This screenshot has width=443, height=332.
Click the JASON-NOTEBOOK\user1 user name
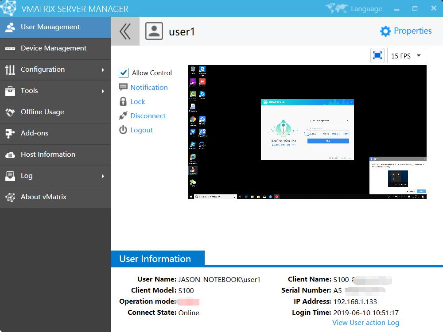coord(219,279)
